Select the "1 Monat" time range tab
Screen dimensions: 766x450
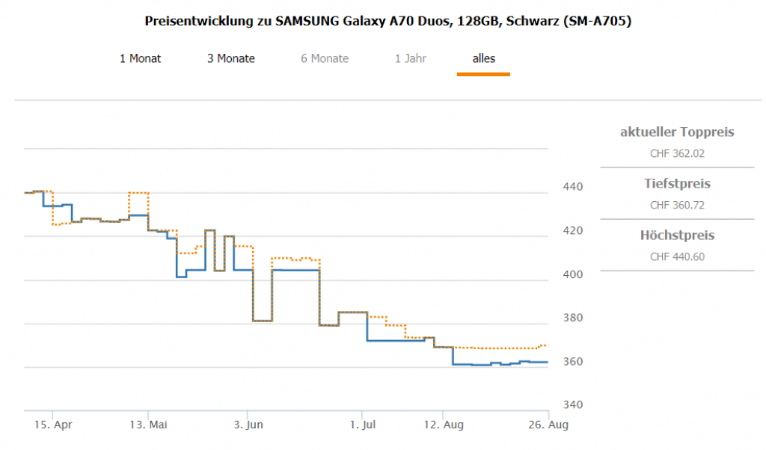click(x=140, y=58)
